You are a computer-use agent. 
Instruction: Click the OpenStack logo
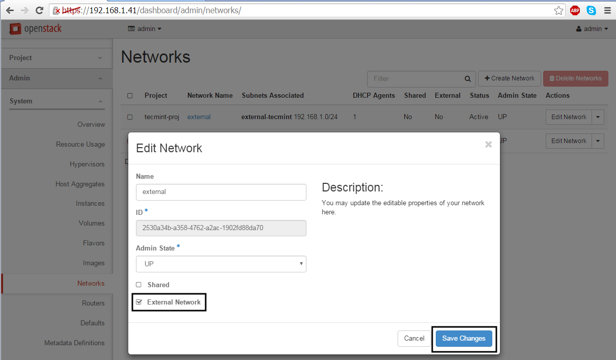pyautogui.click(x=36, y=29)
